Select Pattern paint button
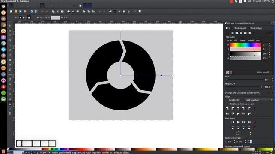This screenshot has width=275, height=154. coord(245,33)
